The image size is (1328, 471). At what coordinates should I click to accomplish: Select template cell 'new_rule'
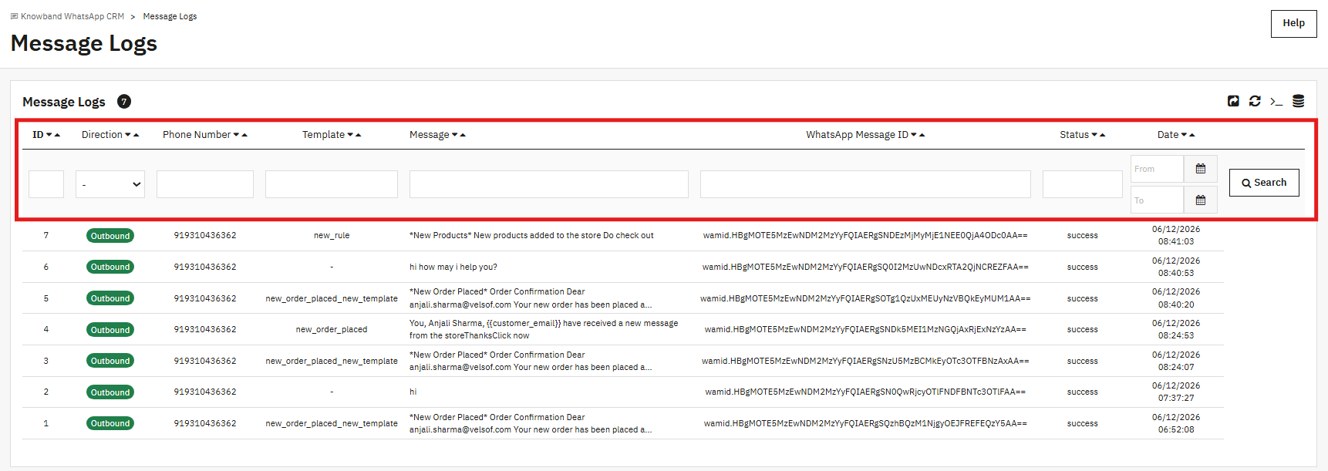point(332,236)
